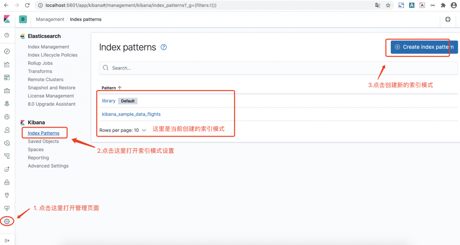Open kibana_sample_data_flights index pattern
Viewport: 460px width, 245px height.
[x=131, y=114]
